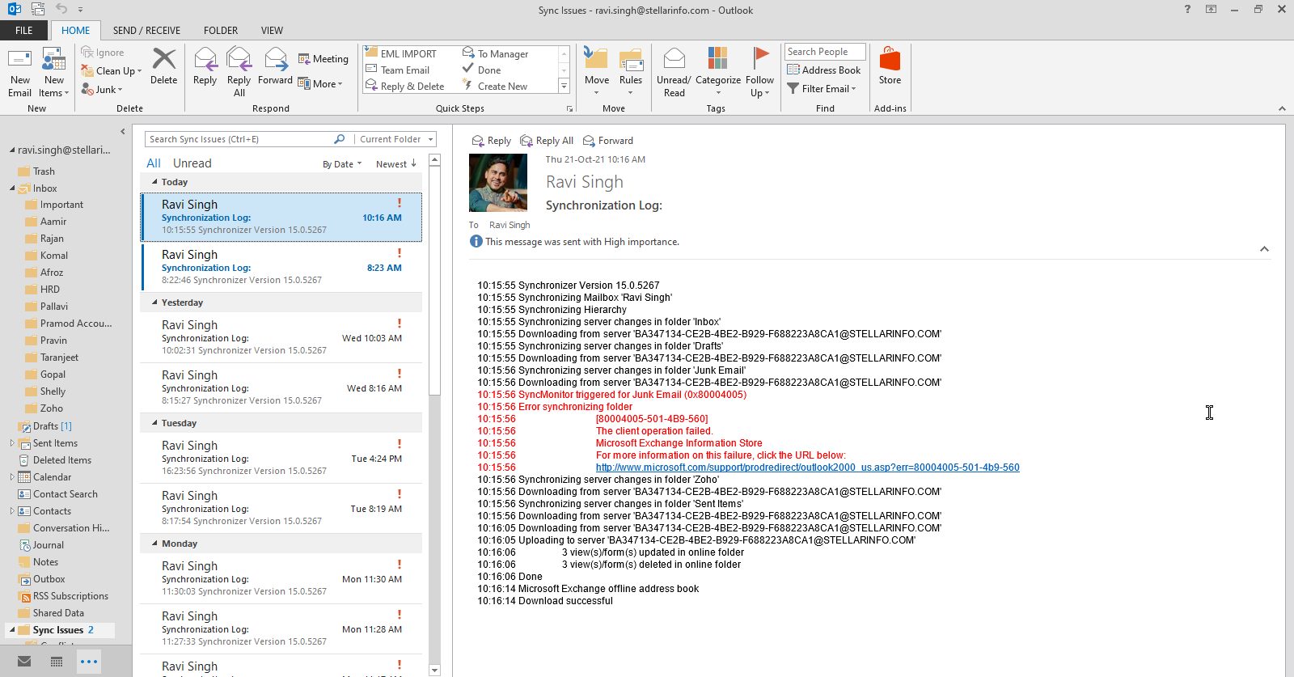Click Forward in reading pane
The width and height of the screenshot is (1294, 677).
click(x=608, y=141)
